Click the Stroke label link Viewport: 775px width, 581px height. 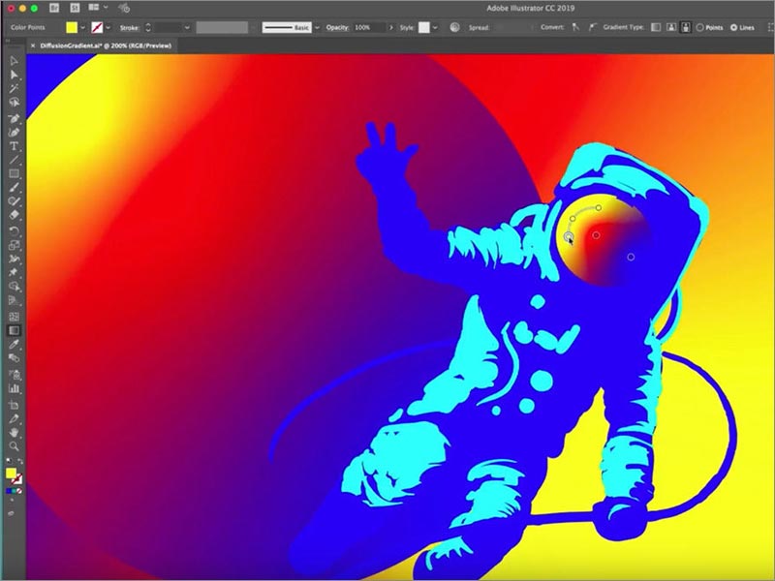130,28
